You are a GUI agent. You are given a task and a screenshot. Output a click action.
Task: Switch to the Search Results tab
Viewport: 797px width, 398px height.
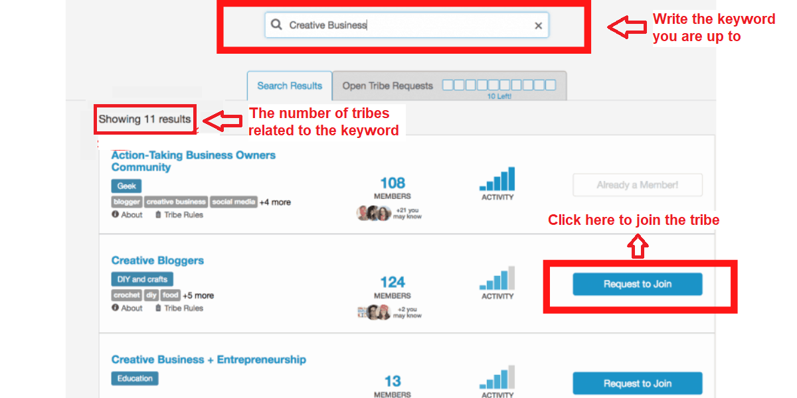pos(290,86)
